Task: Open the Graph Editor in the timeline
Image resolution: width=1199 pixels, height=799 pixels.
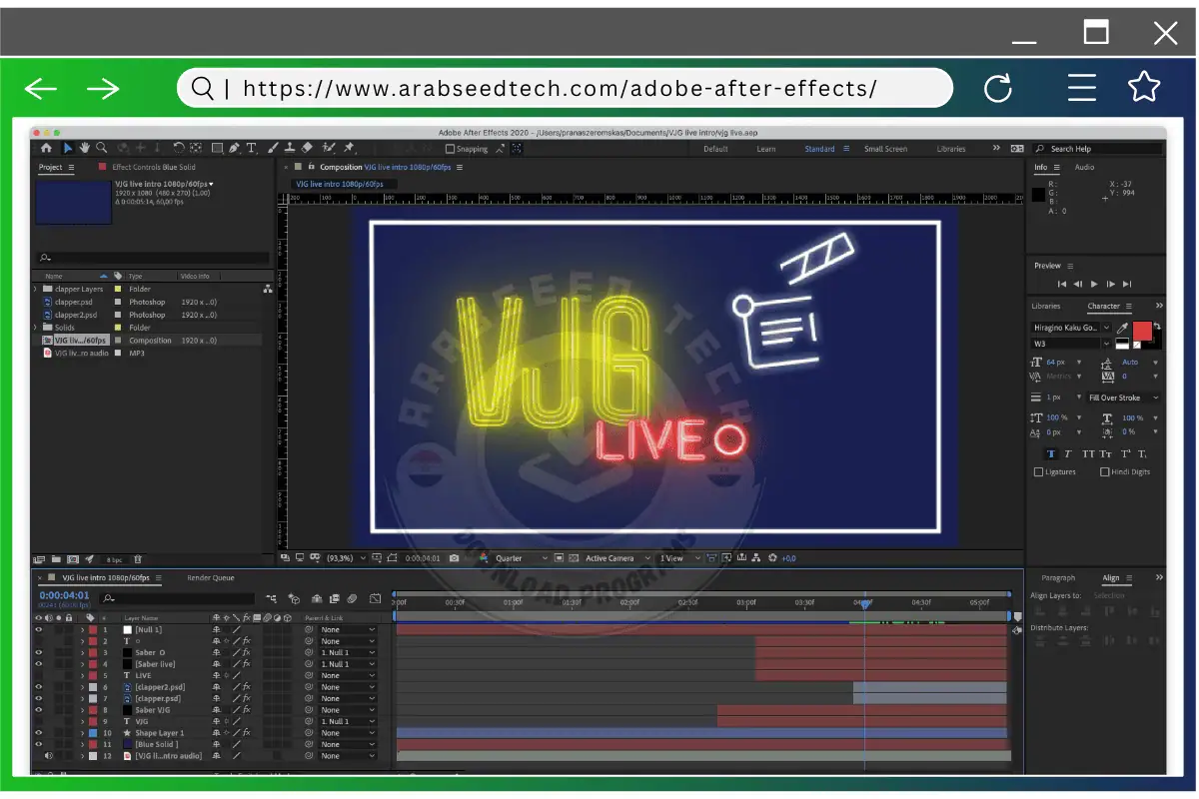Action: pyautogui.click(x=376, y=598)
